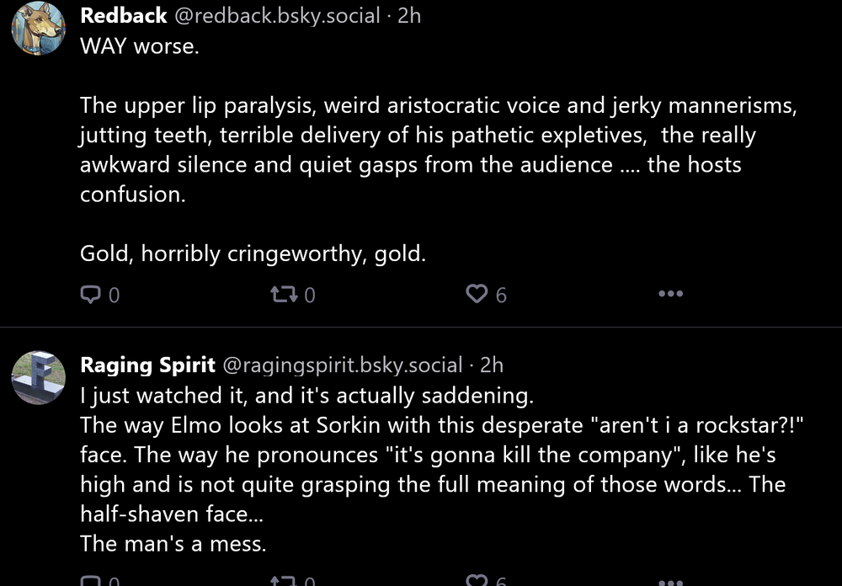Open Redback's post via its 2h timestamp
This screenshot has width=842, height=586.
[409, 16]
